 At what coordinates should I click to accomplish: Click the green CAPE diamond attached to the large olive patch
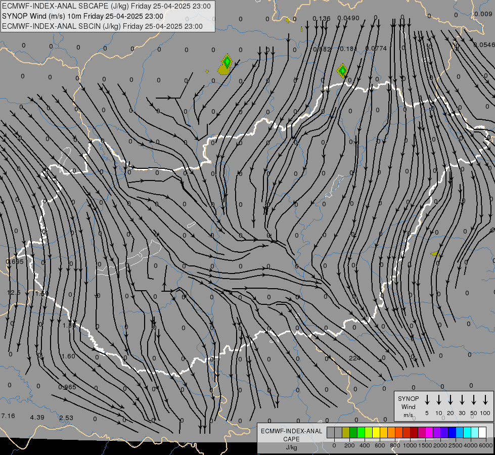pos(227,61)
